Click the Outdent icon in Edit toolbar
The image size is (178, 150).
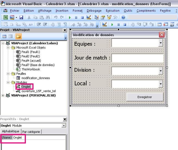pyautogui.click(x=45, y=24)
